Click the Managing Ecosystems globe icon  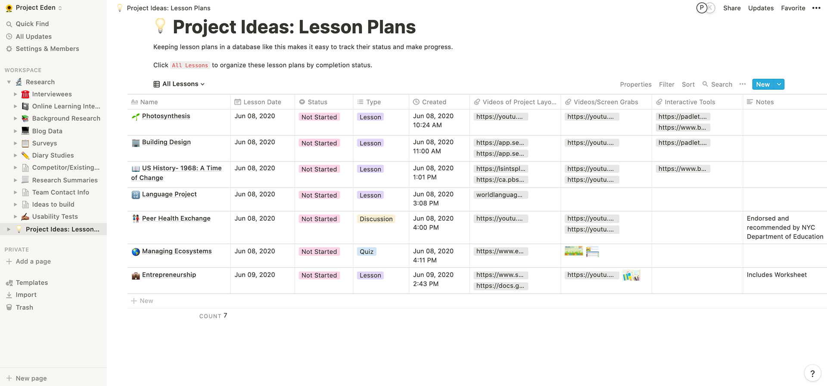pyautogui.click(x=136, y=251)
